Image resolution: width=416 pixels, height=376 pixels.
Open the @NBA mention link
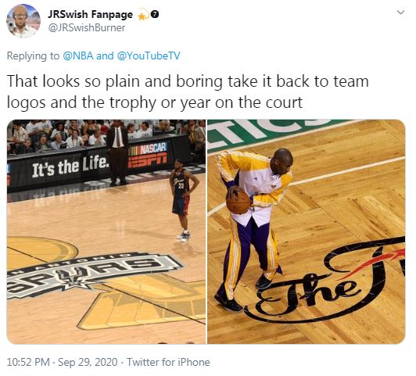pyautogui.click(x=78, y=56)
